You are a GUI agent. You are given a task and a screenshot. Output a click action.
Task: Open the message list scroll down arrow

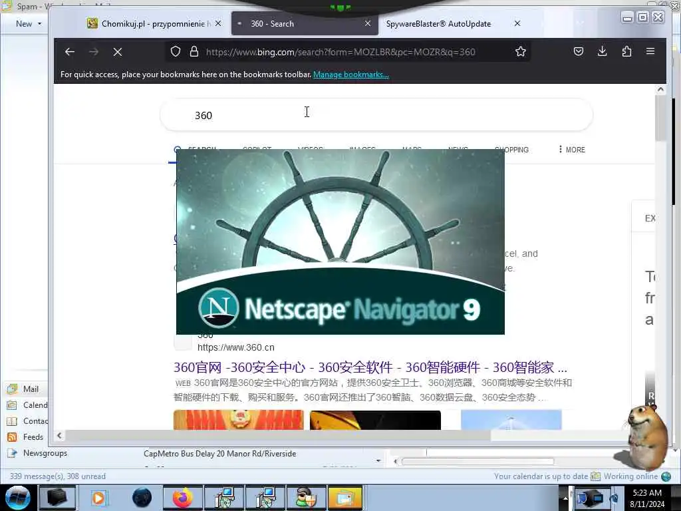pyautogui.click(x=378, y=460)
